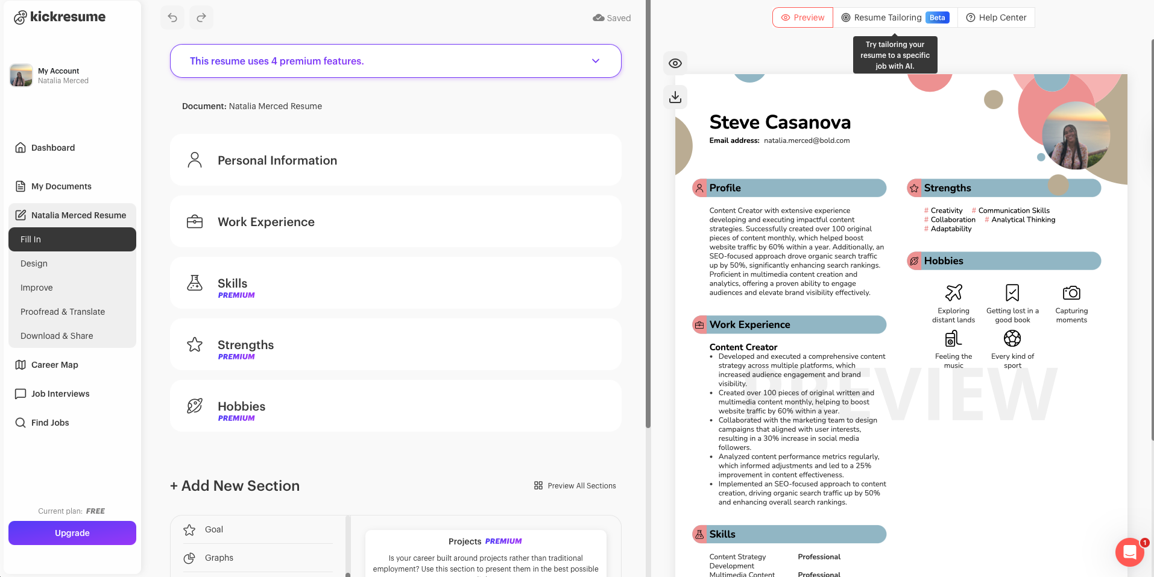The image size is (1154, 577).
Task: Expand the Personal Information section
Action: [x=396, y=160]
